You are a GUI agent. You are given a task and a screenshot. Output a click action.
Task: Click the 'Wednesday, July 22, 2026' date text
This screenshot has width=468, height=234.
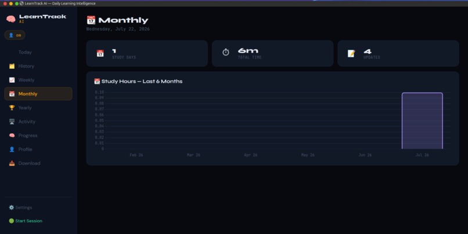pos(118,29)
